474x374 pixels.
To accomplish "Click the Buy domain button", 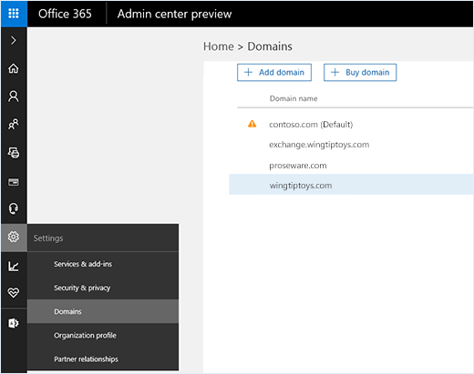I will pyautogui.click(x=360, y=73).
